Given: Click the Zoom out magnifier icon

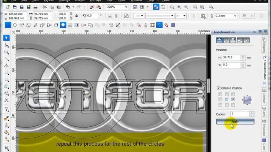Looking at the screenshot, I should [x=186, y=7].
